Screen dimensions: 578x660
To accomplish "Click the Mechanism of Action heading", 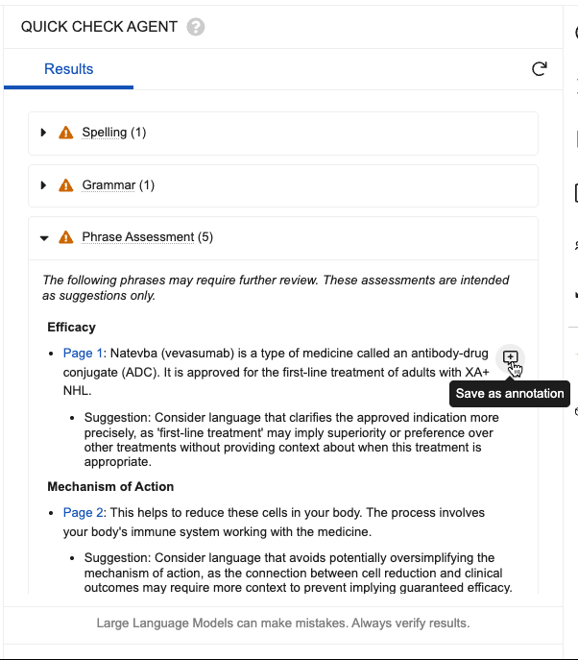I will [110, 487].
